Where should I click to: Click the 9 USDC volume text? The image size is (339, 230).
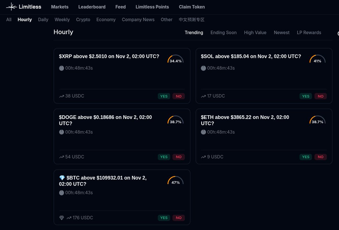215,157
